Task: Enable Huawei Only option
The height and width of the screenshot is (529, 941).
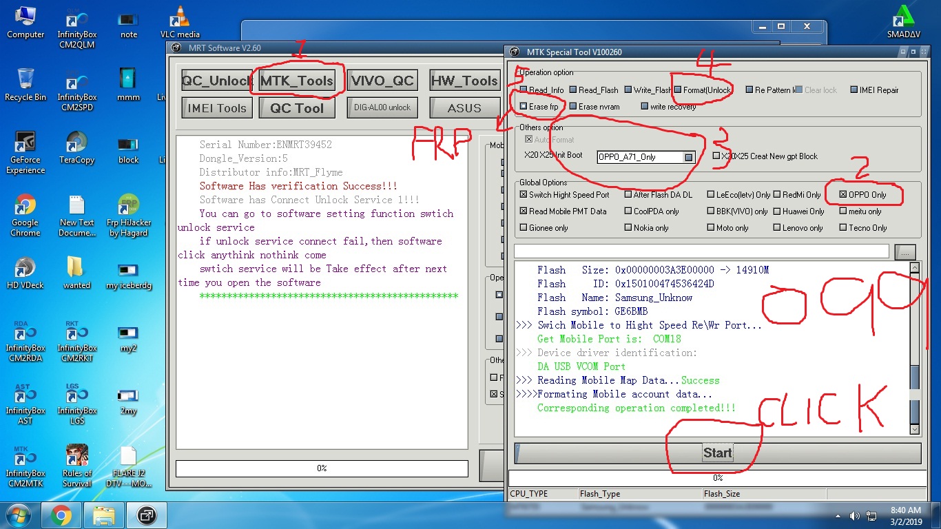Action: (799, 211)
